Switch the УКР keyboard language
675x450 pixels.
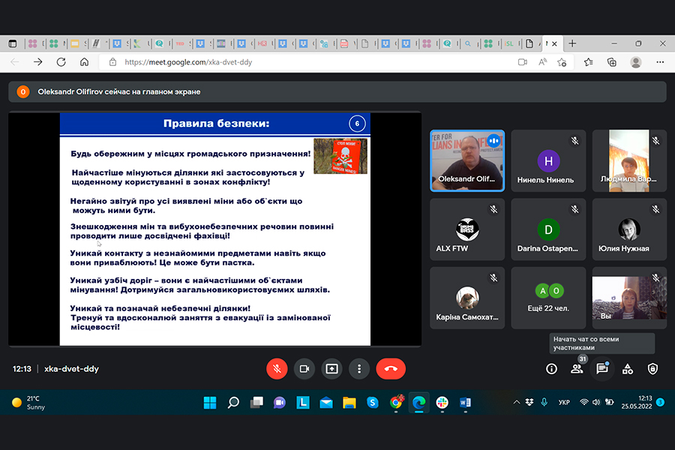(x=564, y=402)
